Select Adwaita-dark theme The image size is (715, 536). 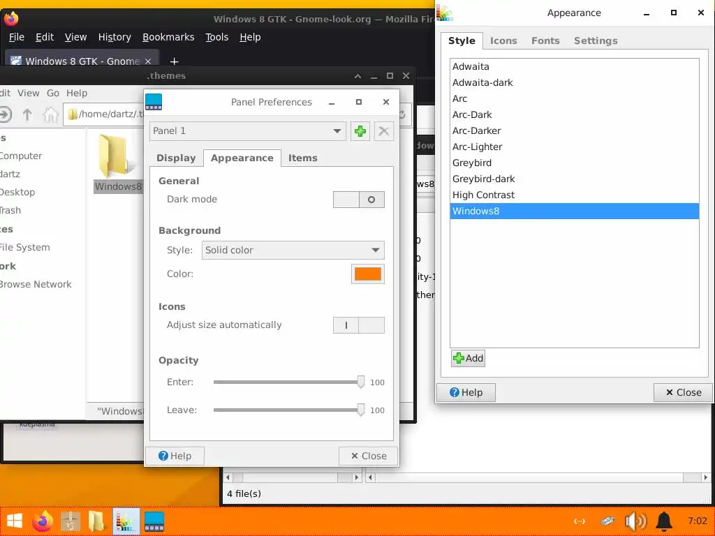(575, 83)
